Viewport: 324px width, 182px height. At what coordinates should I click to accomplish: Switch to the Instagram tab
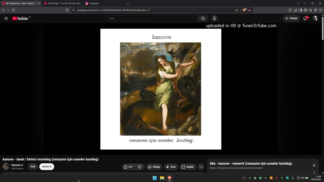tap(104, 3)
